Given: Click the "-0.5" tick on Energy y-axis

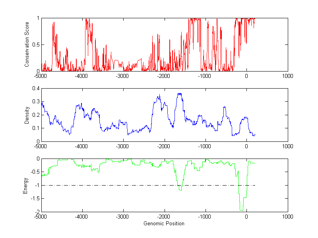Looking at the screenshot, I should click(35, 172).
